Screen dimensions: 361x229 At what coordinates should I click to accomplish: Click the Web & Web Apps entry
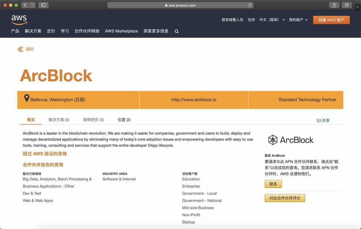[x=38, y=200]
